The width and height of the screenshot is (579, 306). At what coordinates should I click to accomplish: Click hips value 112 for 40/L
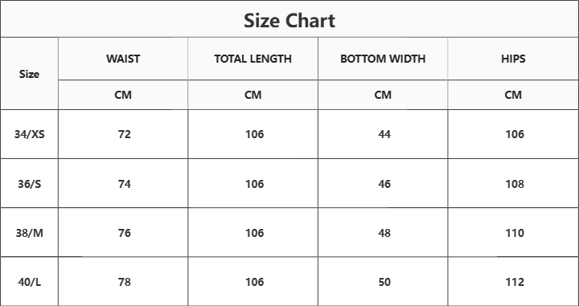[x=515, y=282]
